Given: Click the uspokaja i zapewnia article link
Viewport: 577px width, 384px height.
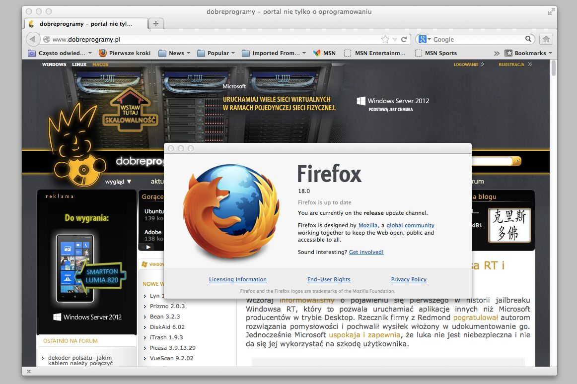Looking at the screenshot, I should tap(364, 335).
